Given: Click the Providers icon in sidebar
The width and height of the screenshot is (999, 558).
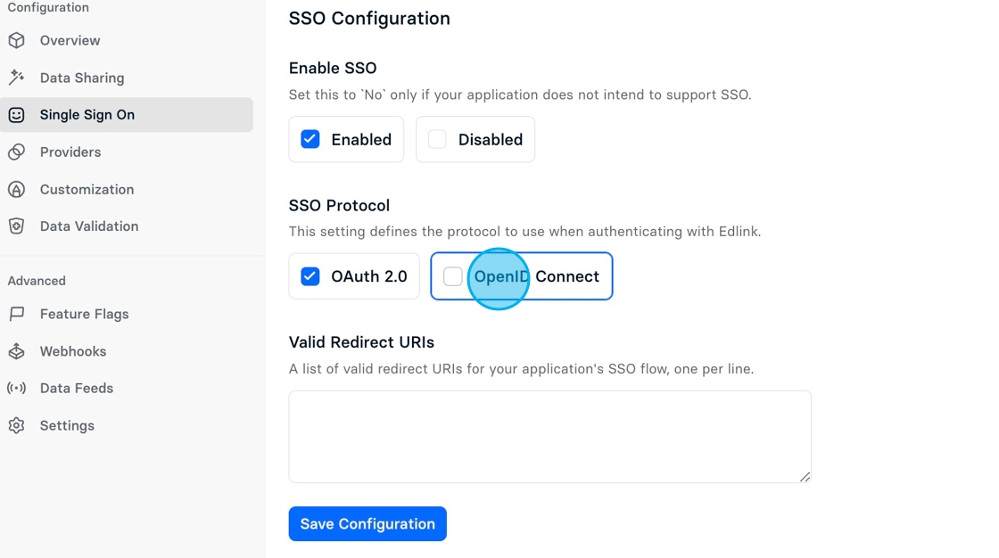Looking at the screenshot, I should point(17,152).
